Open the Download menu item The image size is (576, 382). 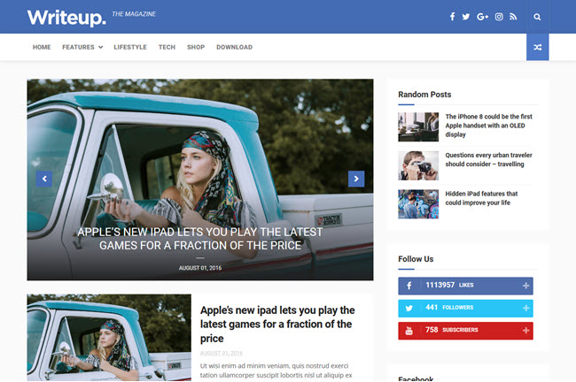click(234, 47)
